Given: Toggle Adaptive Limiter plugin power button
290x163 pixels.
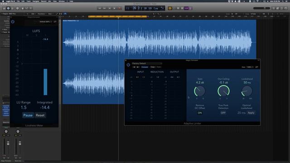Looking at the screenshot, I should click(x=128, y=65).
